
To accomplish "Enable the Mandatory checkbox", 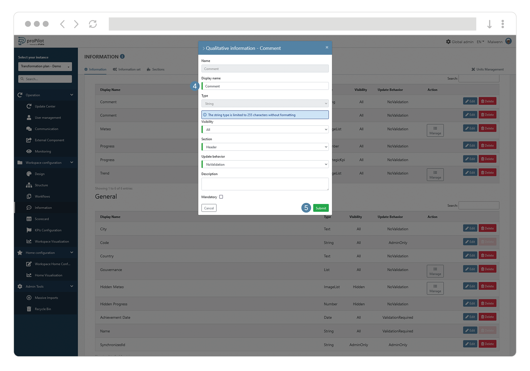I will [x=221, y=197].
